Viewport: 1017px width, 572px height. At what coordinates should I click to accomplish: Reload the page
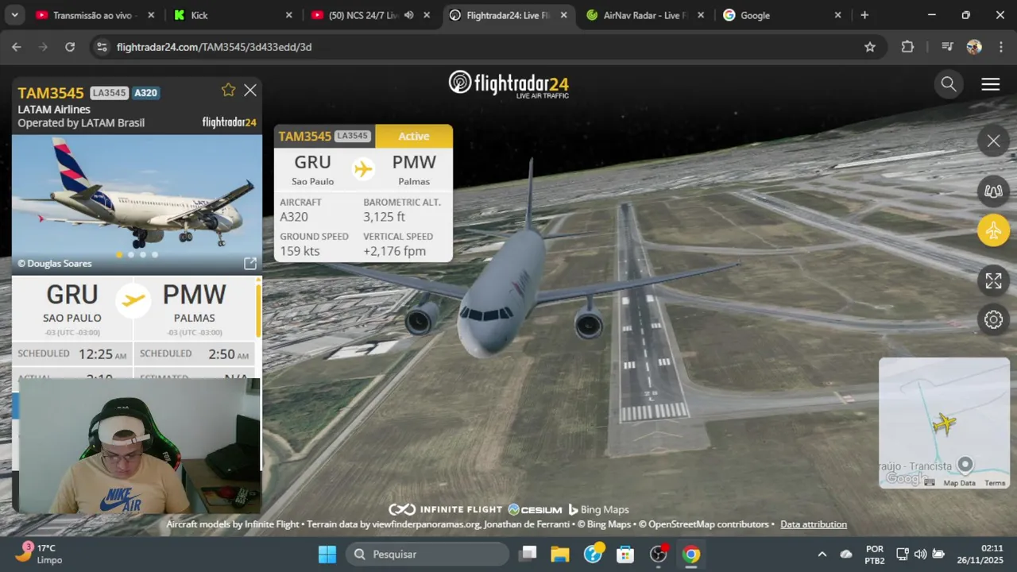pos(70,47)
